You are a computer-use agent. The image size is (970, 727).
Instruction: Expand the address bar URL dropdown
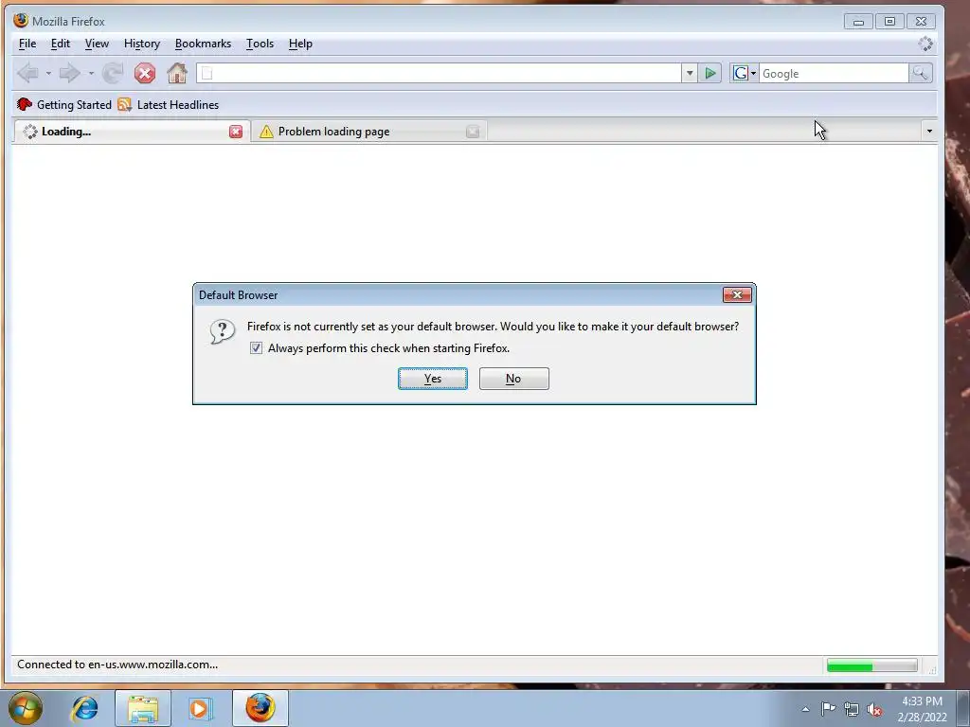click(690, 74)
